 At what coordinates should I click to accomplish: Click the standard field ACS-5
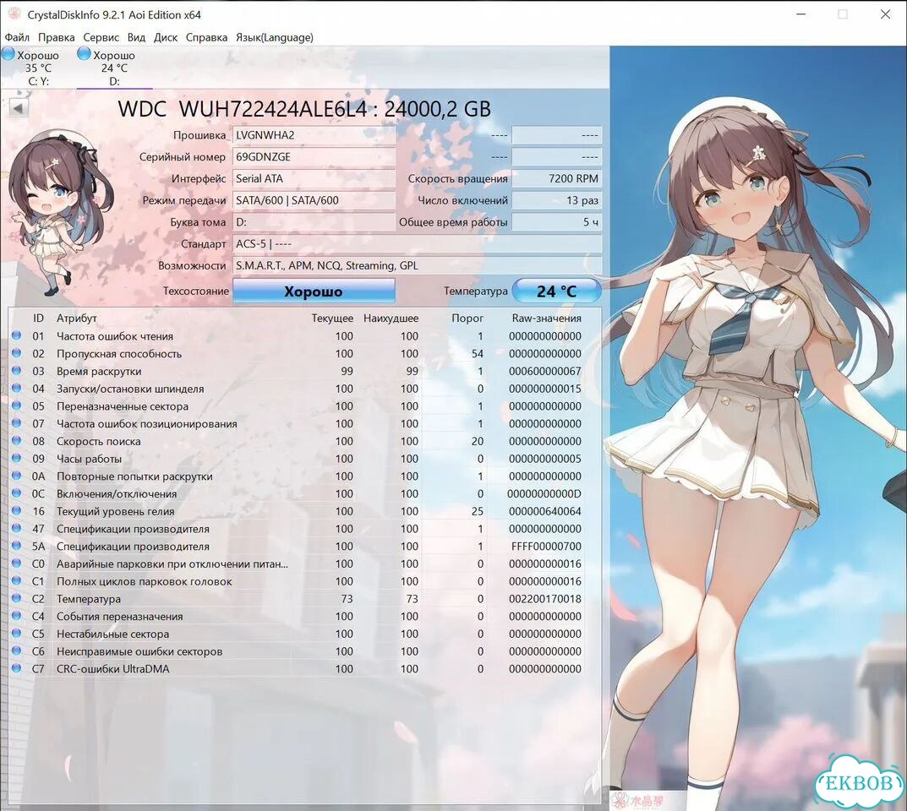pos(417,244)
